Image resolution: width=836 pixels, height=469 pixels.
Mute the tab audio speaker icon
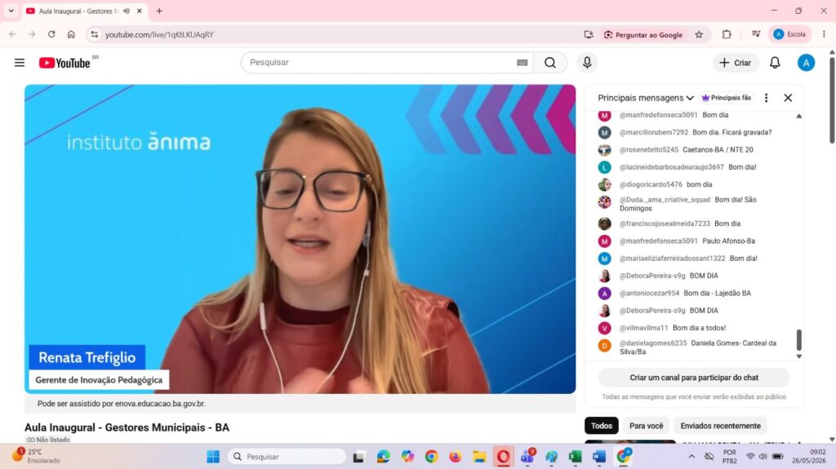(x=127, y=11)
